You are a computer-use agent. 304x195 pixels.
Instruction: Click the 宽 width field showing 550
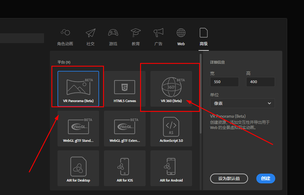click(x=224, y=82)
